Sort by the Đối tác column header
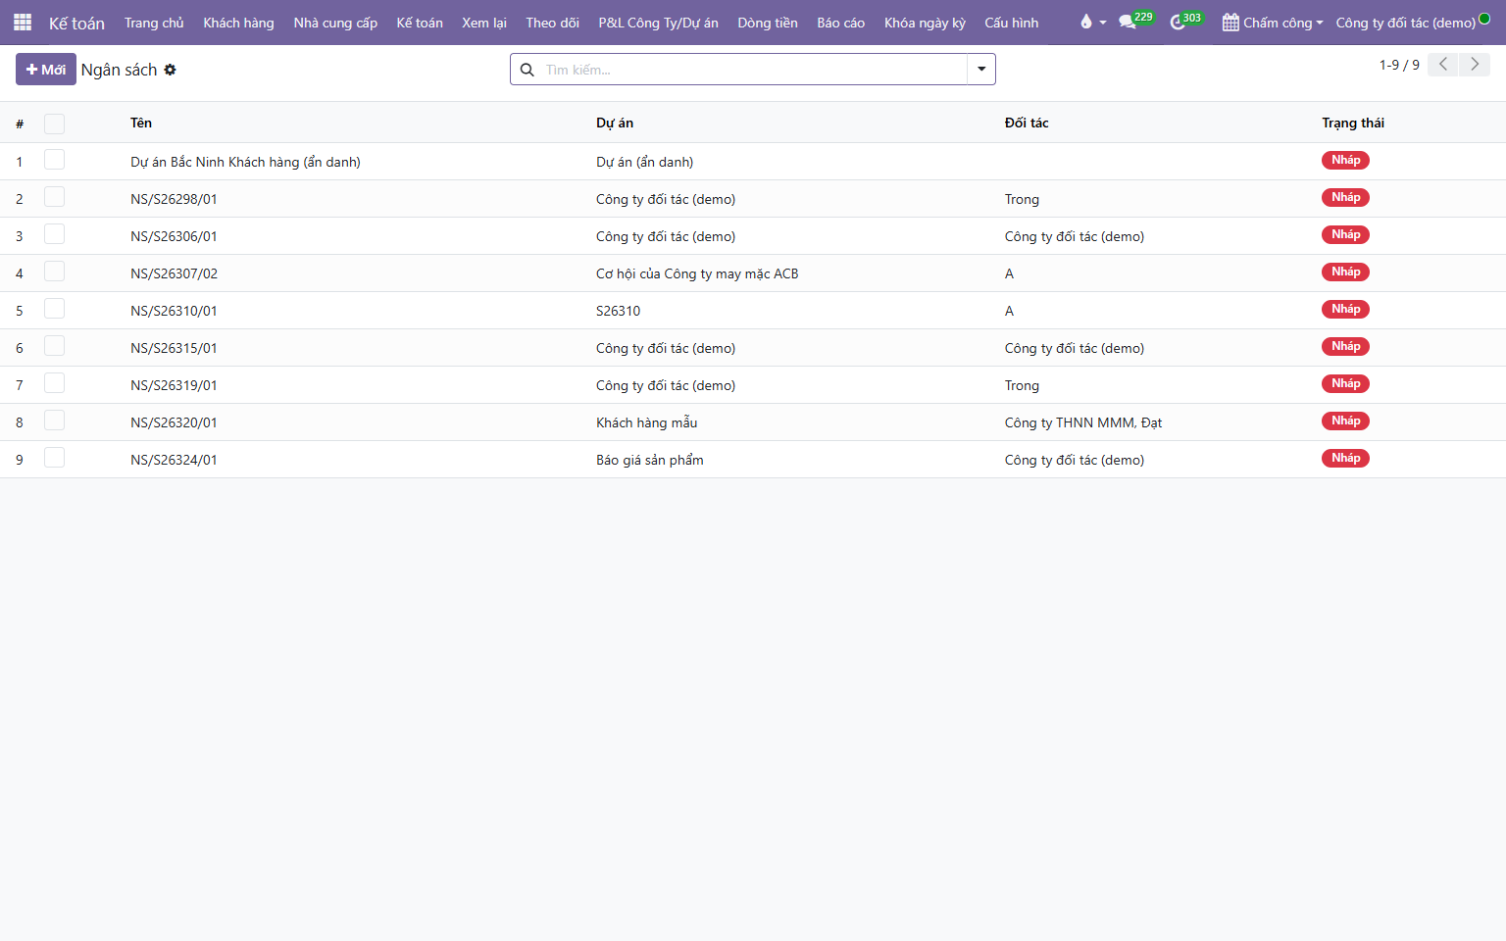The width and height of the screenshot is (1506, 941). pyautogui.click(x=1027, y=123)
